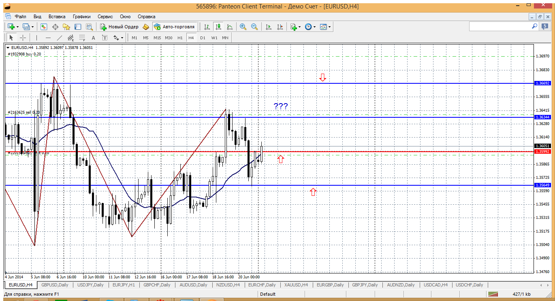Screen dimensions: 555x301
Task: Expand the Templates dropdown arrow
Action: [330, 27]
